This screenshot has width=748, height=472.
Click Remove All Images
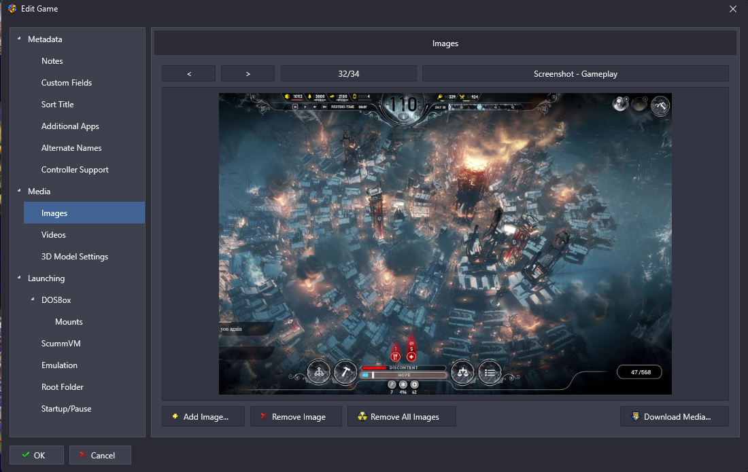[x=402, y=417]
